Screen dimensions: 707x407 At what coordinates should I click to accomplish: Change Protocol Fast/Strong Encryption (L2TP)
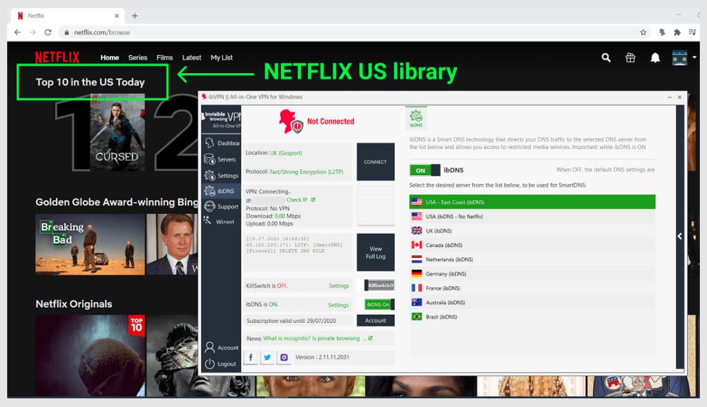(306, 172)
